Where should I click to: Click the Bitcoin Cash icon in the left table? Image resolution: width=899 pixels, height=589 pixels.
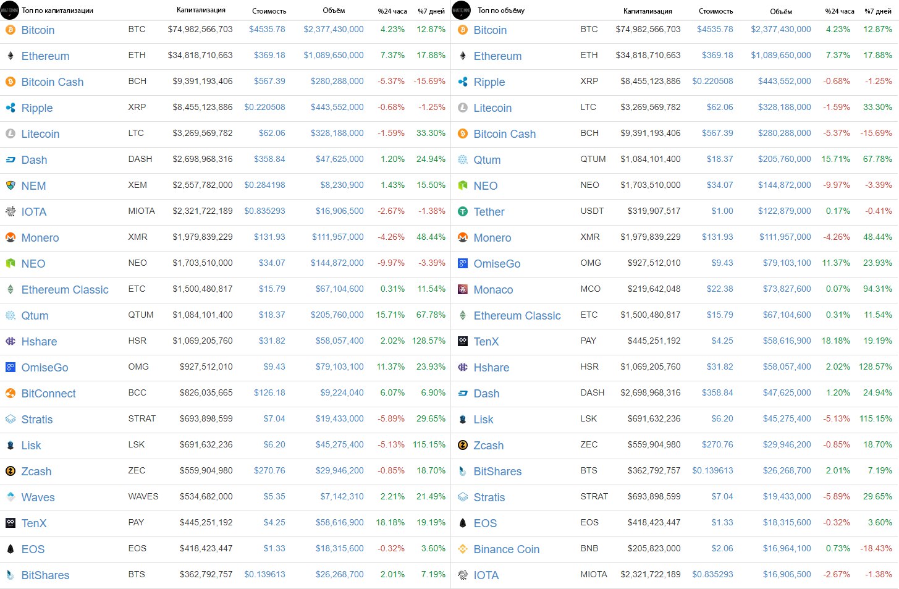click(x=11, y=82)
